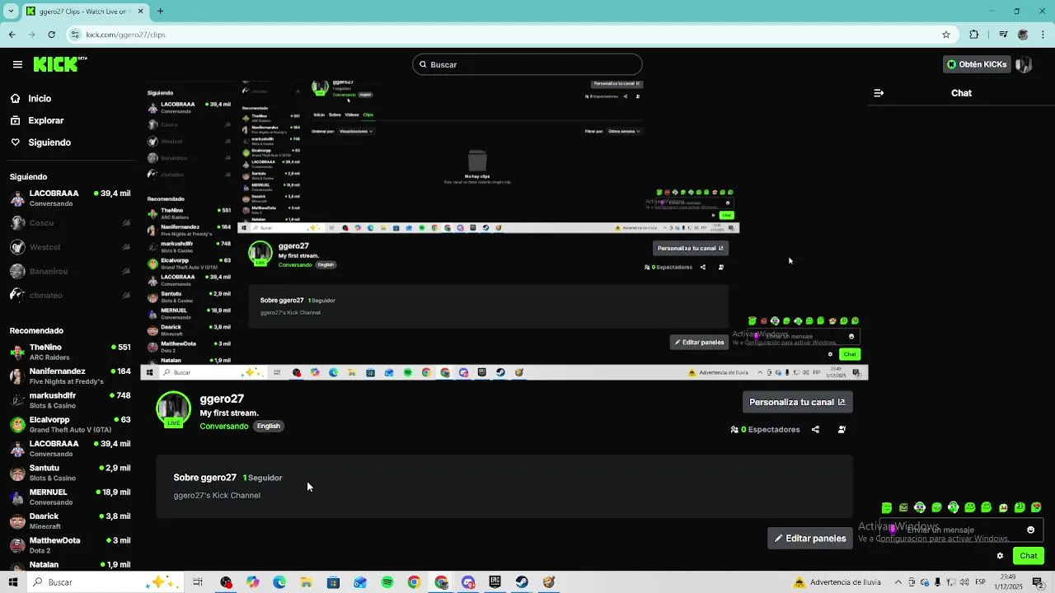Viewport: 1055px width, 593px height.
Task: Open Epic Games launcher from taskbar
Action: 495,582
